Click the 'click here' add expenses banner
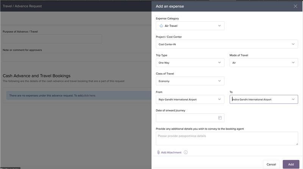Screen dimensions: 303x169 click(89, 95)
